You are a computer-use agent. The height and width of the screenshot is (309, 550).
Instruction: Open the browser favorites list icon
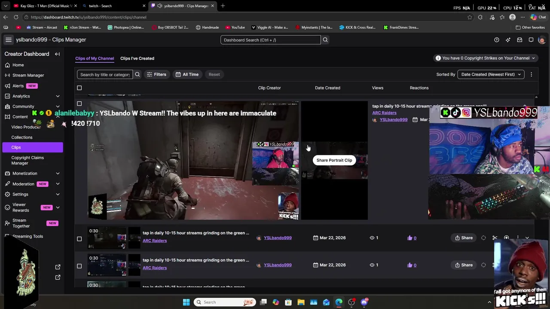tap(502, 17)
